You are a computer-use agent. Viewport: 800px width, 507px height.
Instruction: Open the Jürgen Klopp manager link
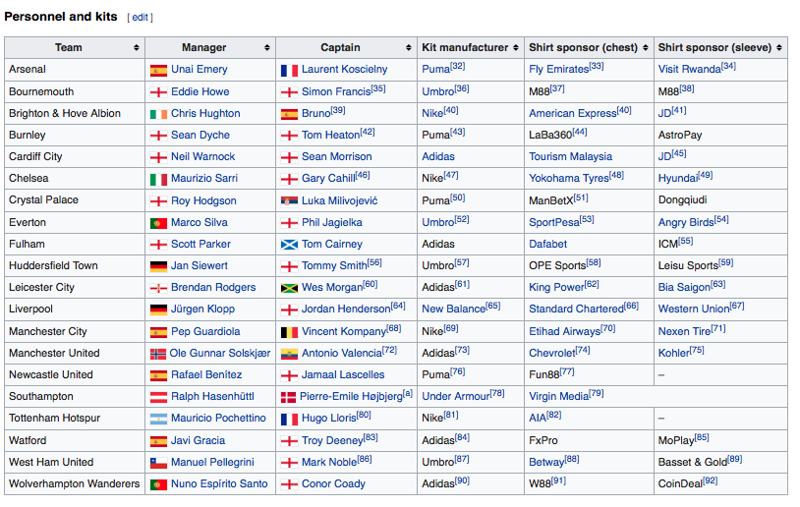[202, 310]
